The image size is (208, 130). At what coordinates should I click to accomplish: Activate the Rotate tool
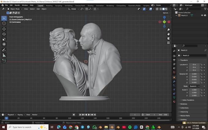[4, 34]
